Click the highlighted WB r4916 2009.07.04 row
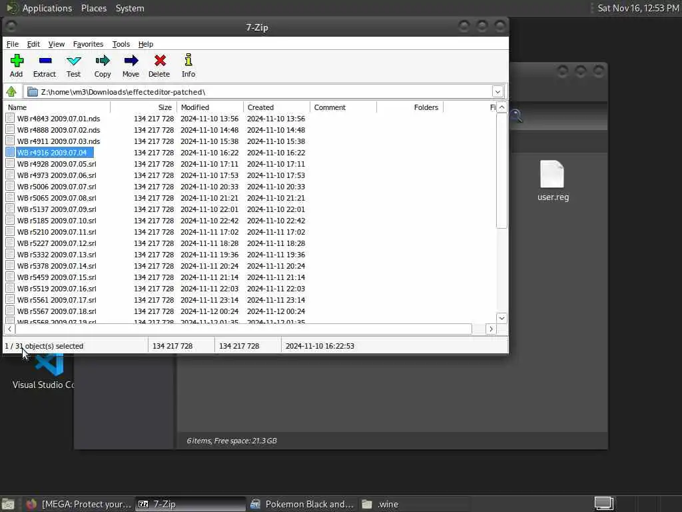682x512 pixels. 55,153
